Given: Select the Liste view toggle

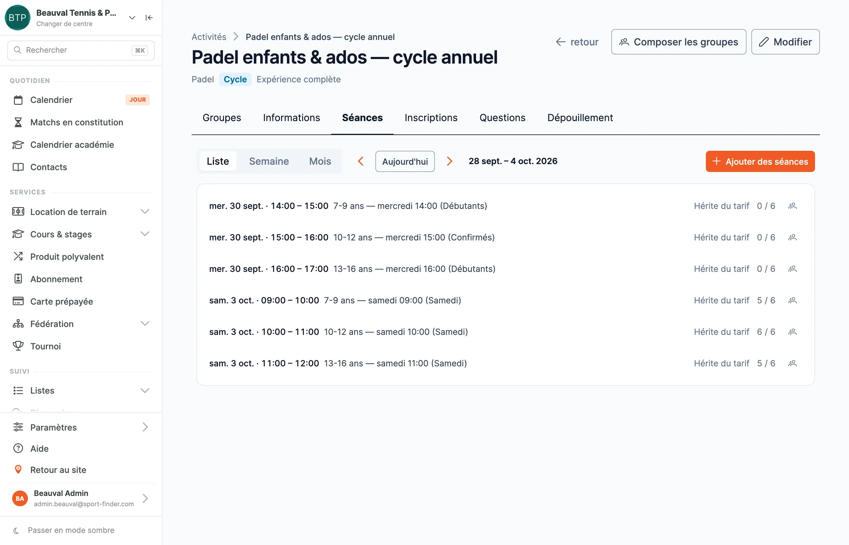Looking at the screenshot, I should 218,161.
